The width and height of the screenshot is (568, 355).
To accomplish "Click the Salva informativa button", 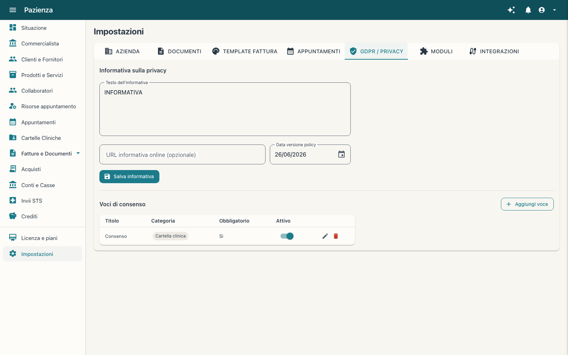I will pos(129,176).
